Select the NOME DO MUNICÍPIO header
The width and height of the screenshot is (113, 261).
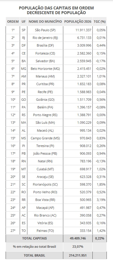coord(45,22)
